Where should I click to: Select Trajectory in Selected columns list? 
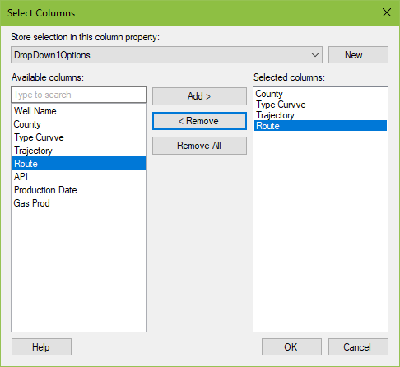point(320,115)
